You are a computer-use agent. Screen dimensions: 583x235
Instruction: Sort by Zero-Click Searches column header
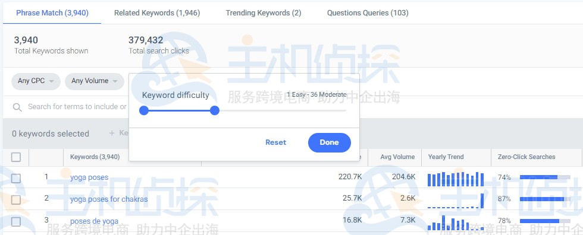pos(526,157)
